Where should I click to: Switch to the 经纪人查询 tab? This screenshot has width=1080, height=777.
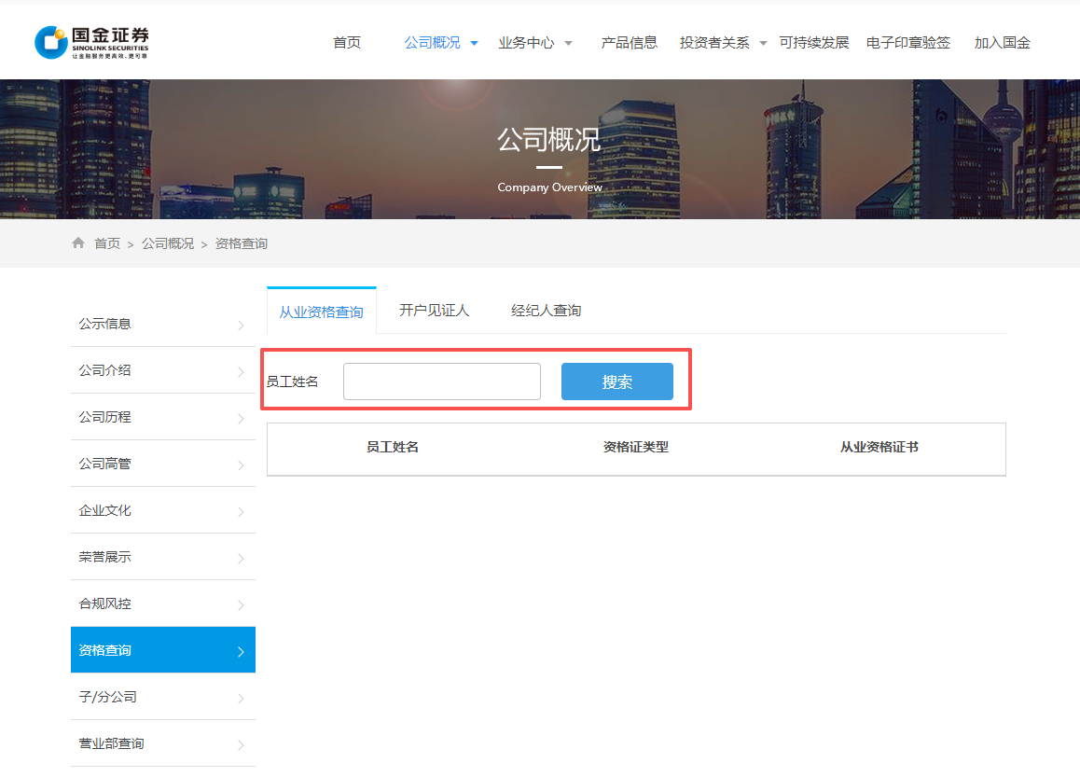(x=547, y=310)
